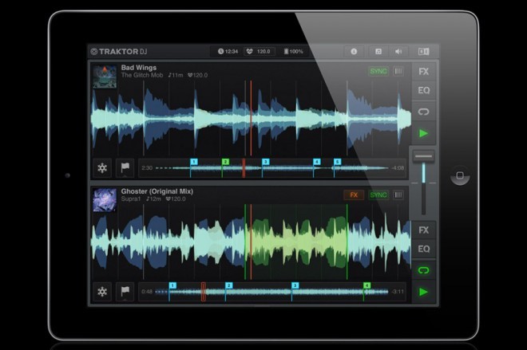Disable the active loop on Ghoster deck
Image resolution: width=527 pixels, height=350 pixels.
click(x=423, y=270)
